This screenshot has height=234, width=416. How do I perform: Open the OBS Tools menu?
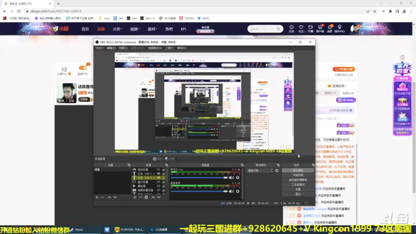(x=170, y=48)
